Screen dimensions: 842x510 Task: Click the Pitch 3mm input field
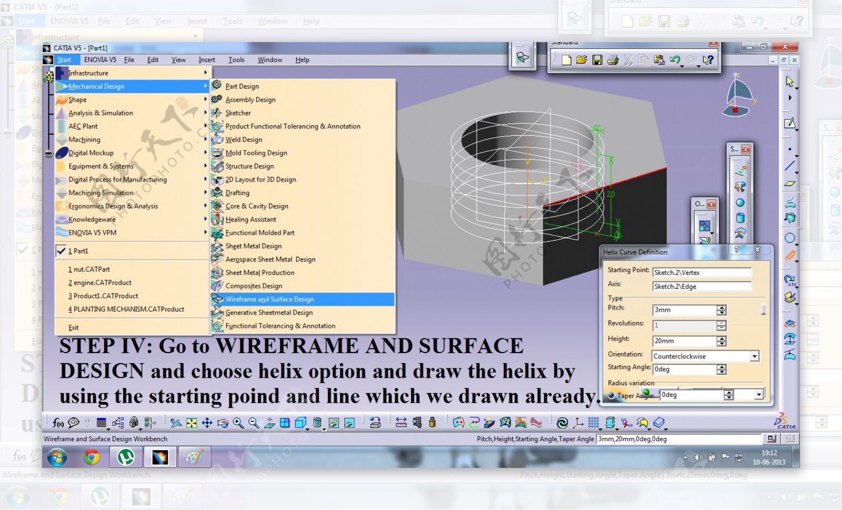[x=685, y=310]
